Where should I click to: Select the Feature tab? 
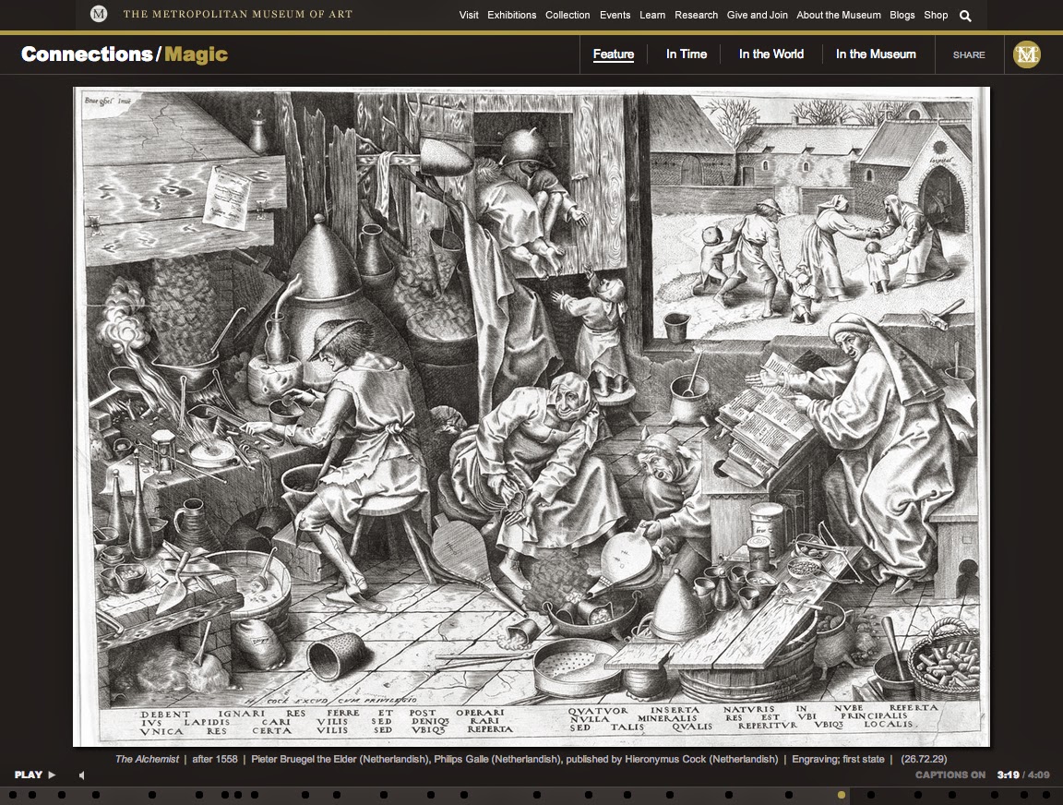click(x=614, y=54)
